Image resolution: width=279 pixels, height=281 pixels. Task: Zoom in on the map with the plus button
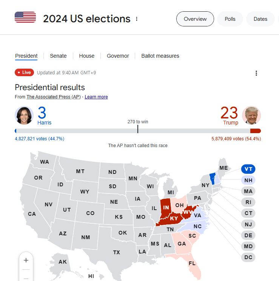(26, 260)
